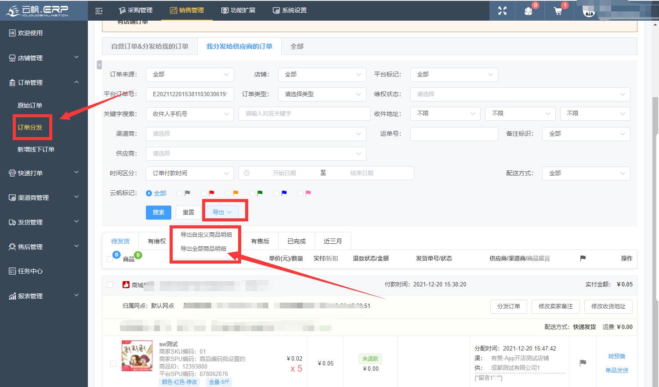Choose 导出全部商品明细 from the export menu
This screenshot has width=659, height=387.
203,249
